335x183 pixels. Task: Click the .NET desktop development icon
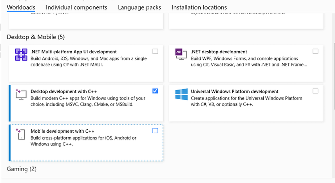[181, 55]
